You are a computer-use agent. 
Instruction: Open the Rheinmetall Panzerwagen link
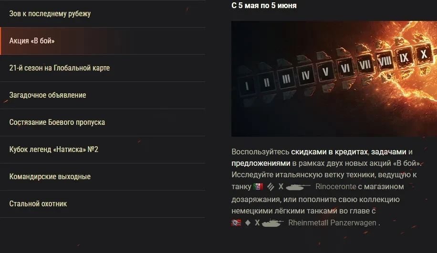click(x=332, y=223)
